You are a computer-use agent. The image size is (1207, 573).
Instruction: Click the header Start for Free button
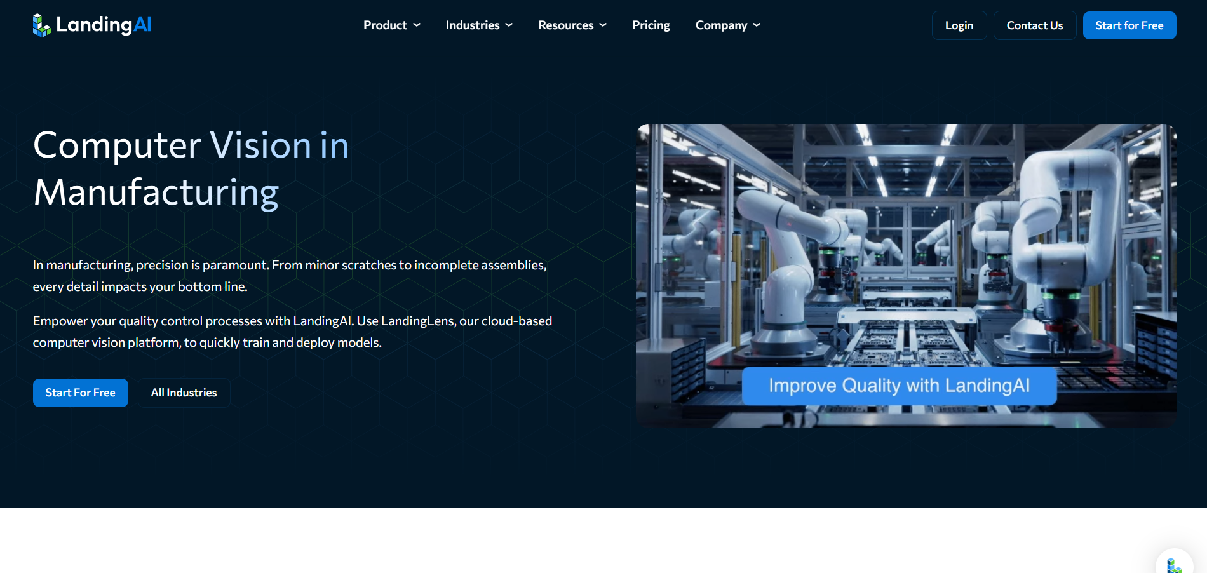click(1129, 25)
